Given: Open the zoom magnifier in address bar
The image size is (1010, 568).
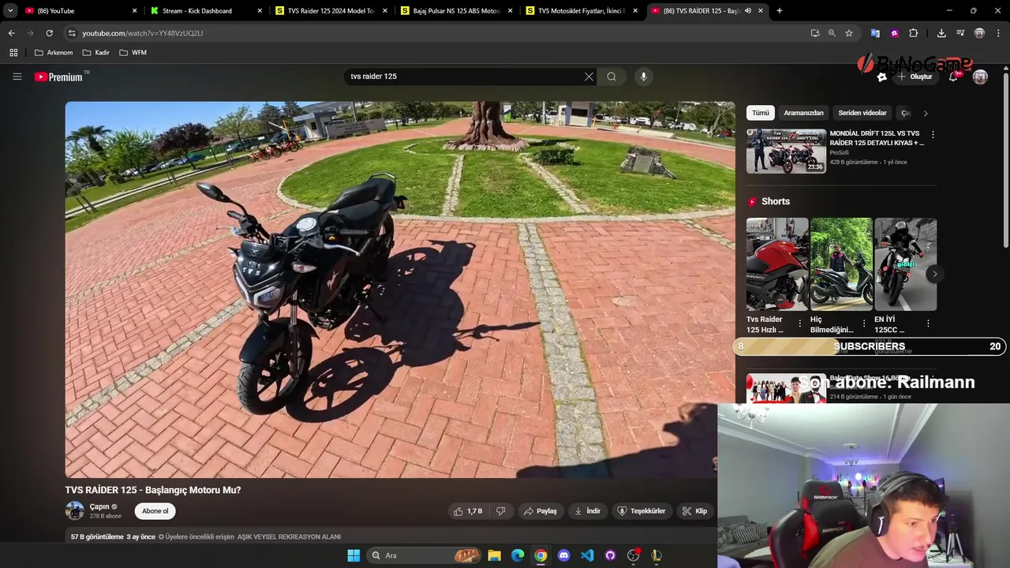Looking at the screenshot, I should point(832,33).
